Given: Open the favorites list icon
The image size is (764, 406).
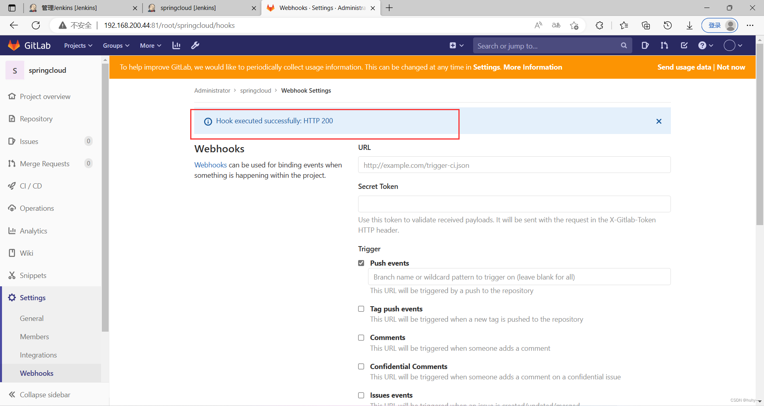Looking at the screenshot, I should 624,25.
